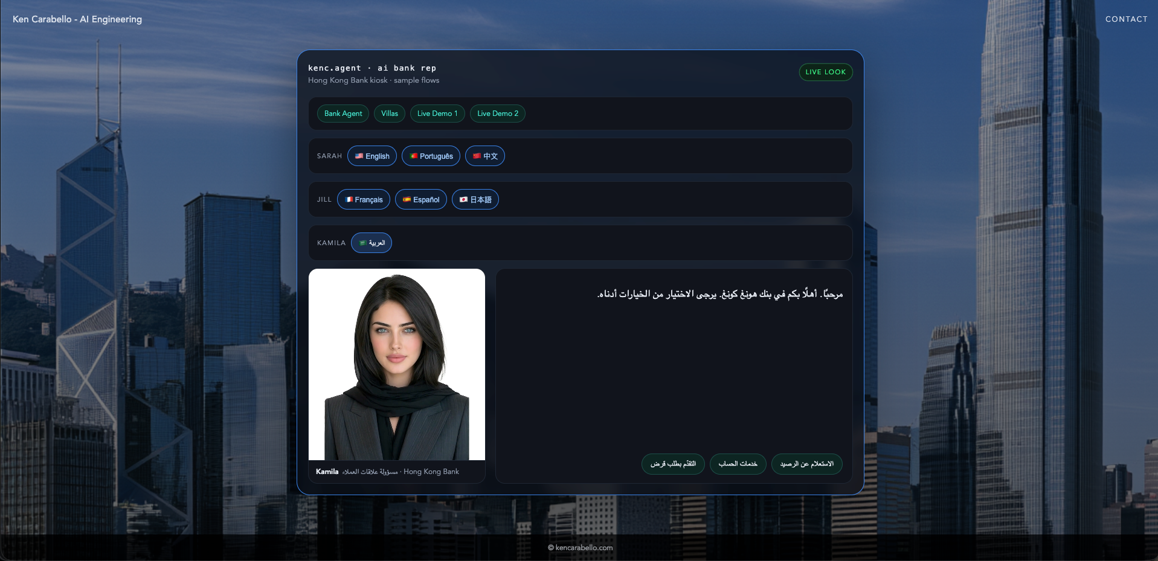Click the kencarabello.com footer text
Image resolution: width=1158 pixels, height=561 pixels.
pos(580,548)
